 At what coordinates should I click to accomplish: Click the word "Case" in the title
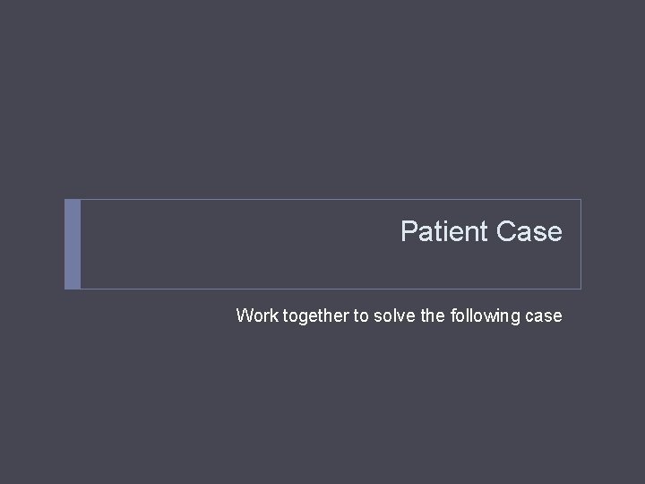coord(529,231)
